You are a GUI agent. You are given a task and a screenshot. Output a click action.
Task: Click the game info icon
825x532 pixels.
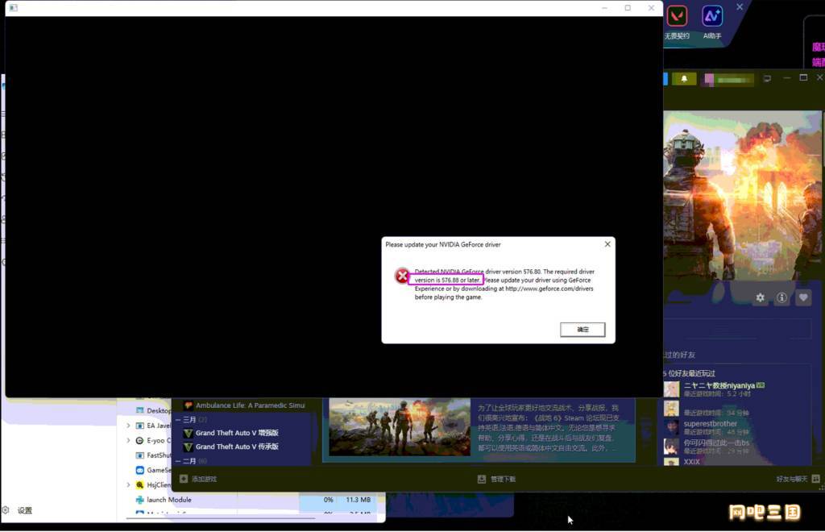pyautogui.click(x=781, y=298)
